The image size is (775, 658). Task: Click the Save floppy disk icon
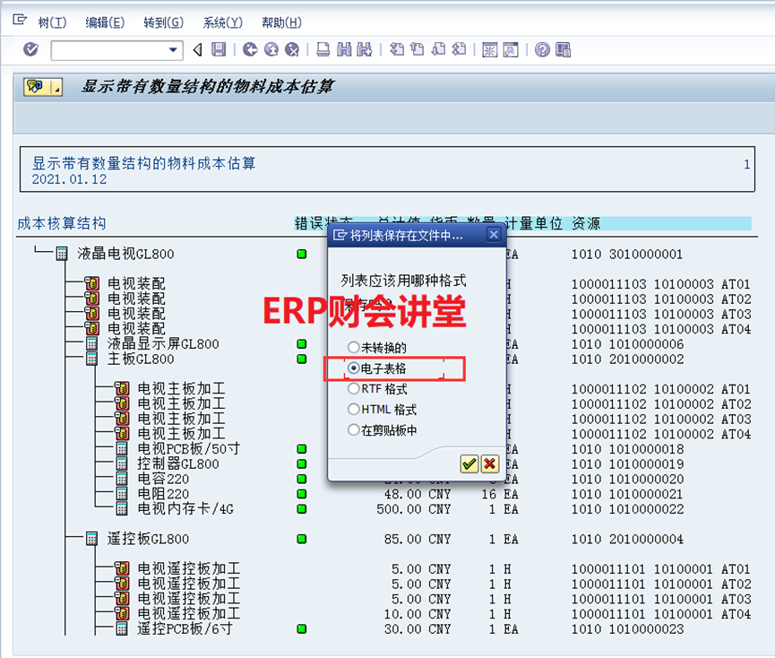click(x=219, y=49)
